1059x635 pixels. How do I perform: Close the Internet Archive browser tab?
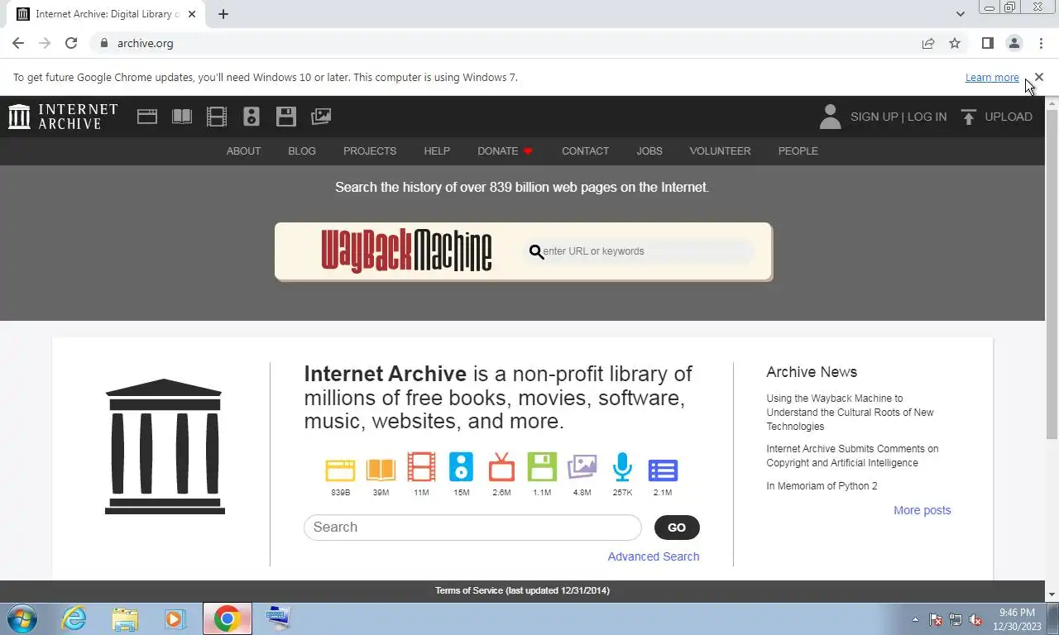pos(192,14)
